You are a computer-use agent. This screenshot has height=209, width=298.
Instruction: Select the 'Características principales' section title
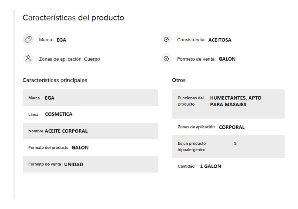click(55, 80)
